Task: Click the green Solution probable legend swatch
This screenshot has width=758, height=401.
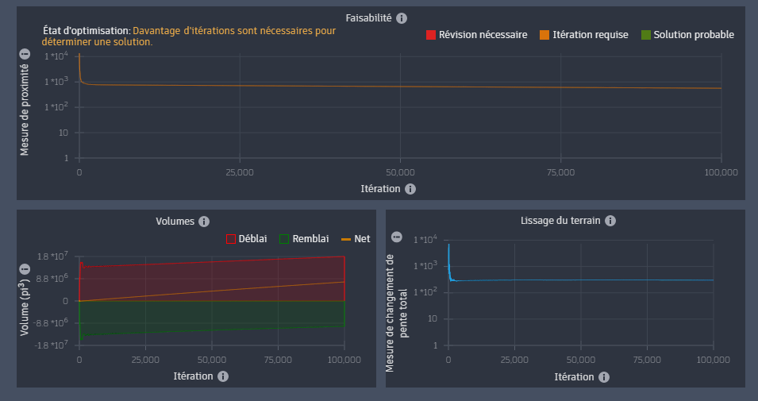Action: click(645, 35)
